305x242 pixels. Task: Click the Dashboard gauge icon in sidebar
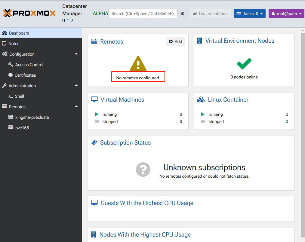coord(5,33)
